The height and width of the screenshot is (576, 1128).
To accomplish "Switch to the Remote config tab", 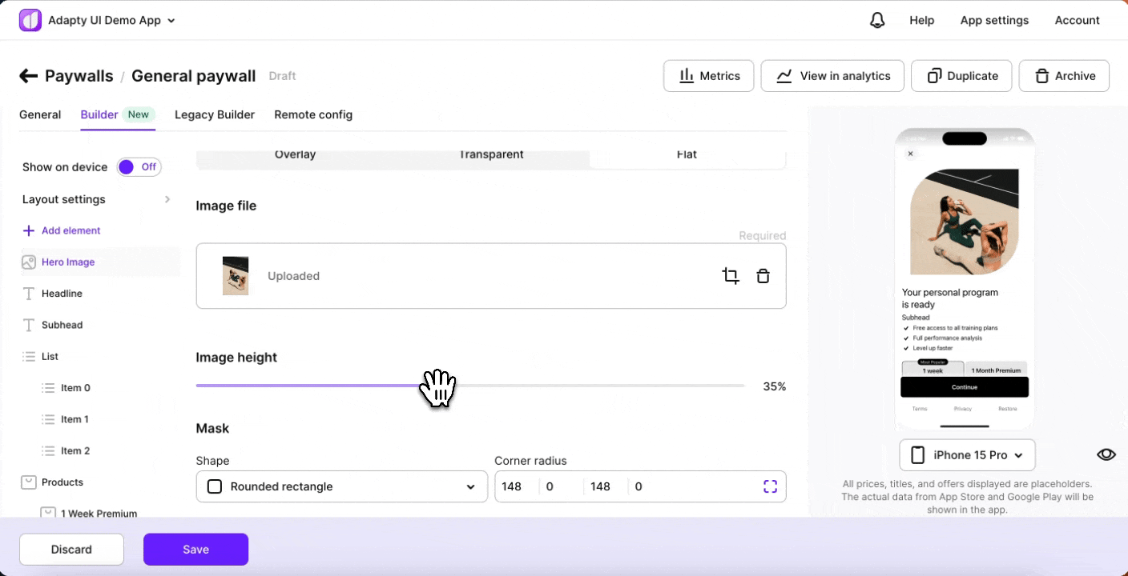I will (x=313, y=114).
